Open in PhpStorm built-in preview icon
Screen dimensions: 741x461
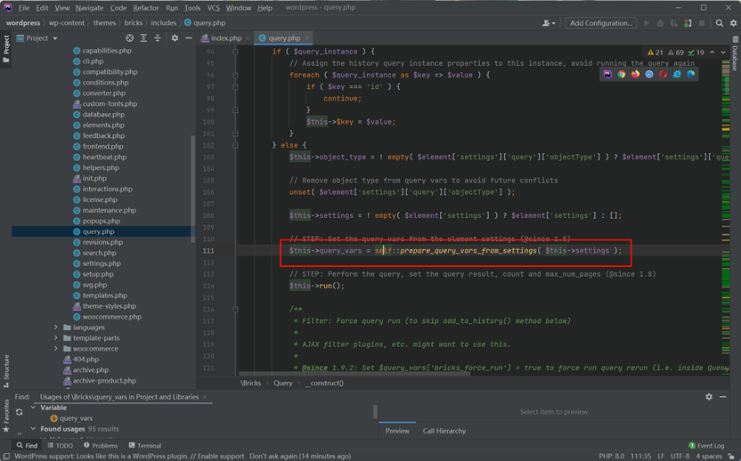pyautogui.click(x=607, y=74)
